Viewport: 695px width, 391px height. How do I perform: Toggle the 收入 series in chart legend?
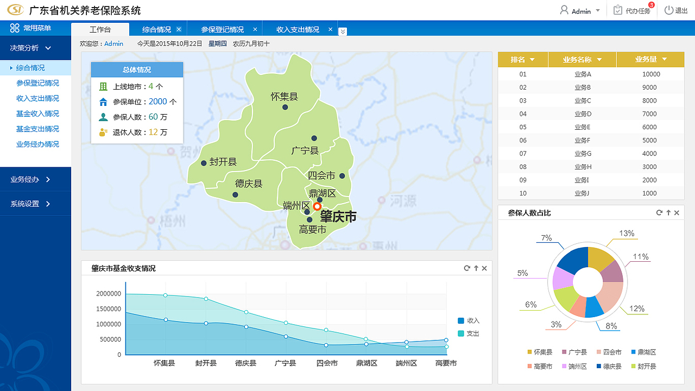[x=469, y=320]
